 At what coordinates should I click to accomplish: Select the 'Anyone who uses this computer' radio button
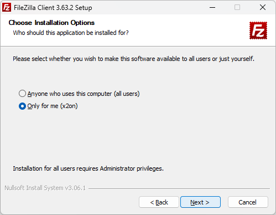pyautogui.click(x=22, y=94)
